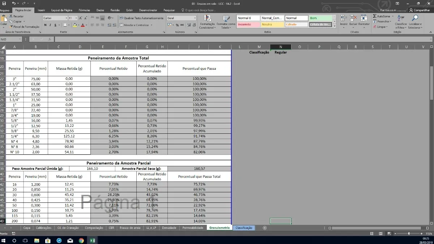The image size is (434, 244).
Task: Click the Save icon in quick access toolbar
Action: tap(4, 3)
